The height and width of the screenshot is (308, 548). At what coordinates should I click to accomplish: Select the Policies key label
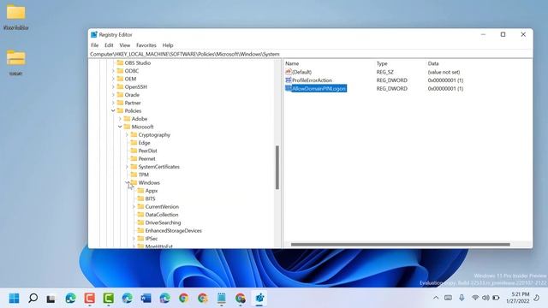[133, 110]
